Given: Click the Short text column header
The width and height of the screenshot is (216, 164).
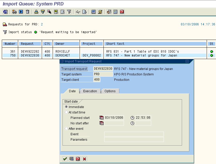Looking at the screenshot, I should (155, 44).
